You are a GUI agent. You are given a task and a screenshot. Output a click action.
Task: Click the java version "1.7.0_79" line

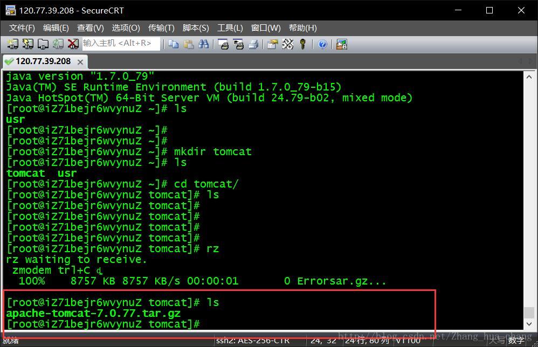[x=80, y=76]
